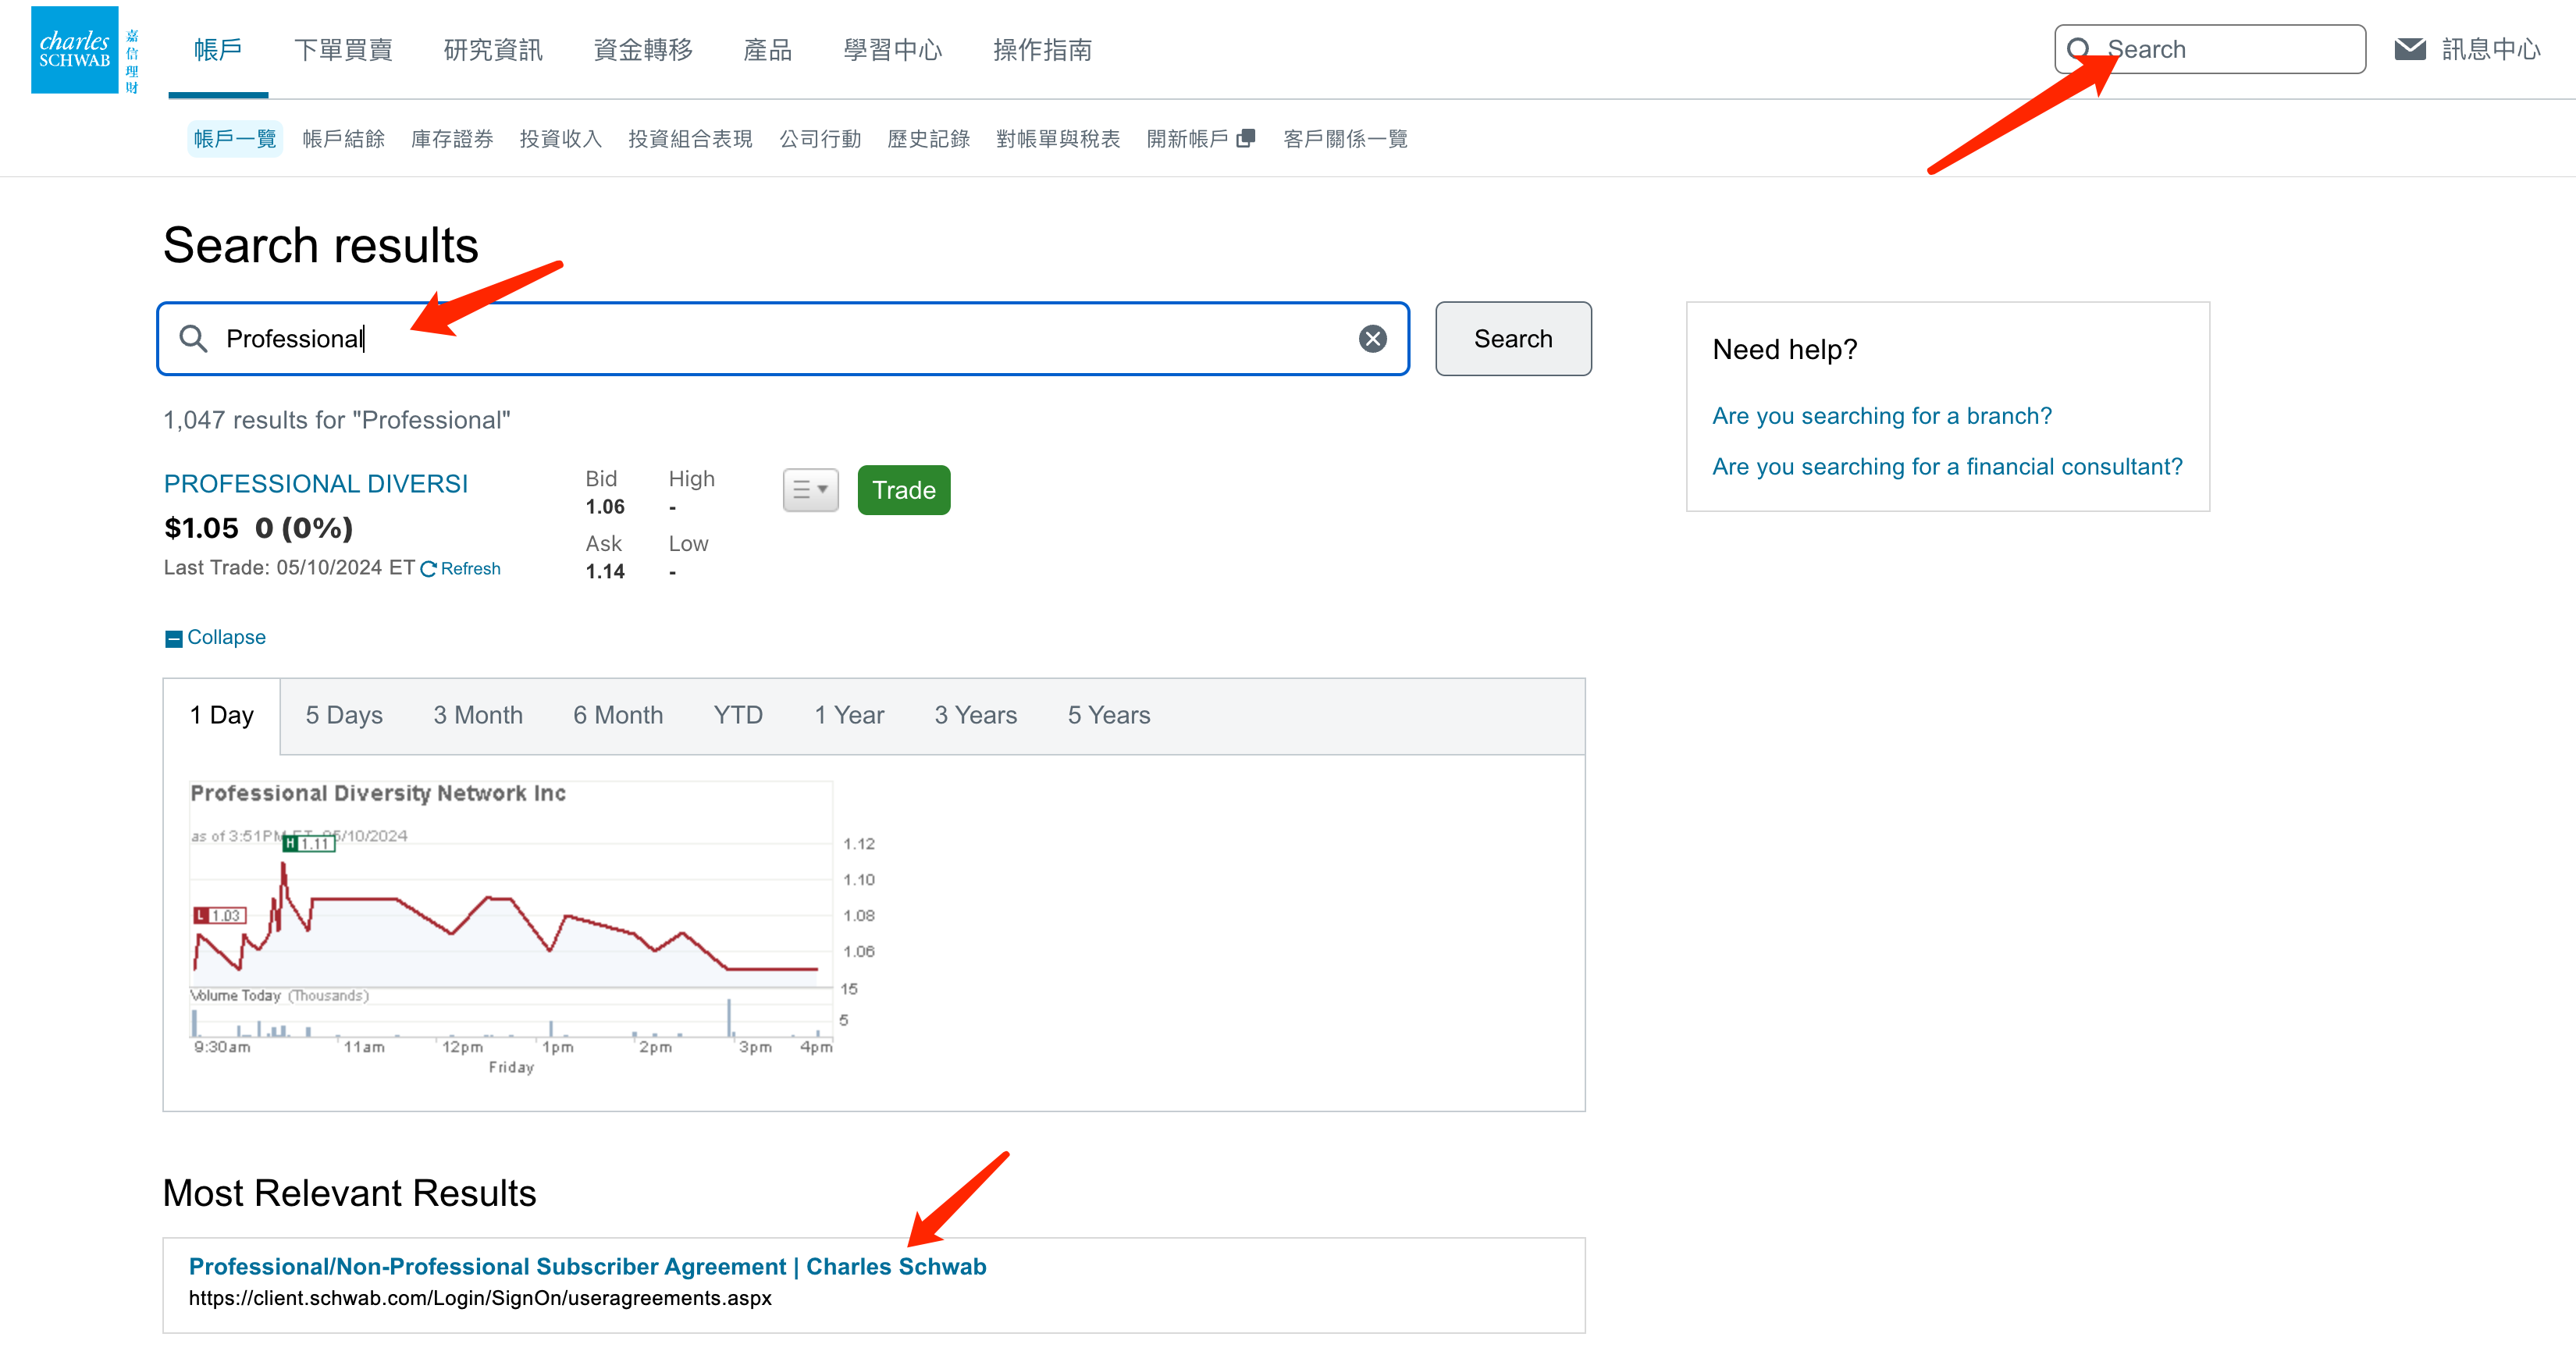Image resolution: width=2576 pixels, height=1369 pixels.
Task: Select the 5 Days chart tab
Action: [344, 716]
